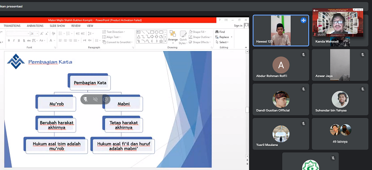Image resolution: width=372 pixels, height=170 pixels.
Task: Open the ANIMATIONS ribbon tab
Action: coord(35,26)
